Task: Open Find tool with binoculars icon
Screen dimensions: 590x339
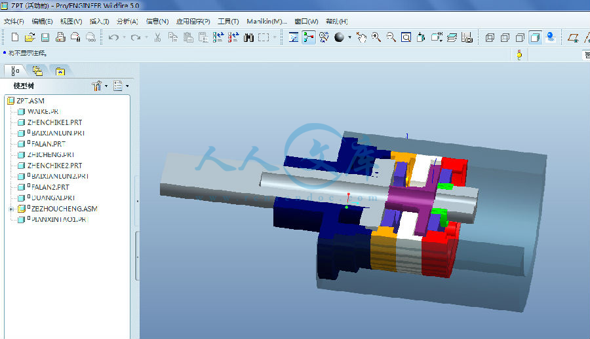Action: tap(248, 37)
